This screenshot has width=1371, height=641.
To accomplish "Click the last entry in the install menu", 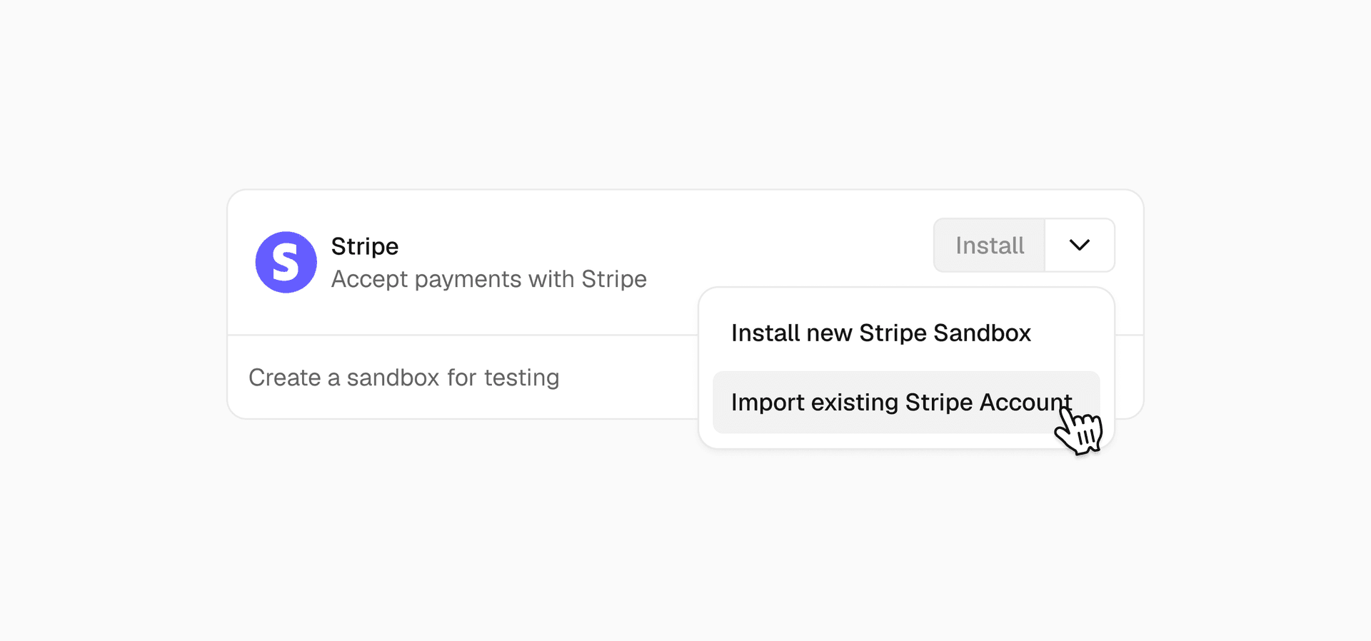I will [x=901, y=403].
